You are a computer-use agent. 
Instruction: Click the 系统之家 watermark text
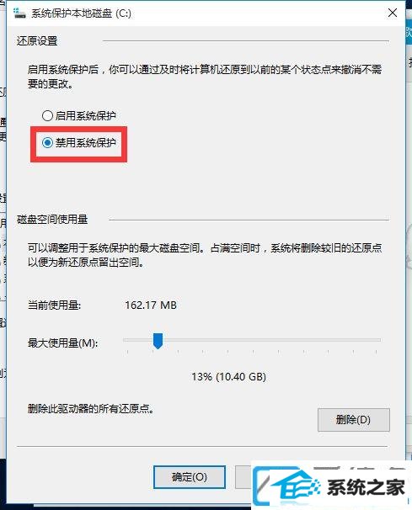(366, 487)
